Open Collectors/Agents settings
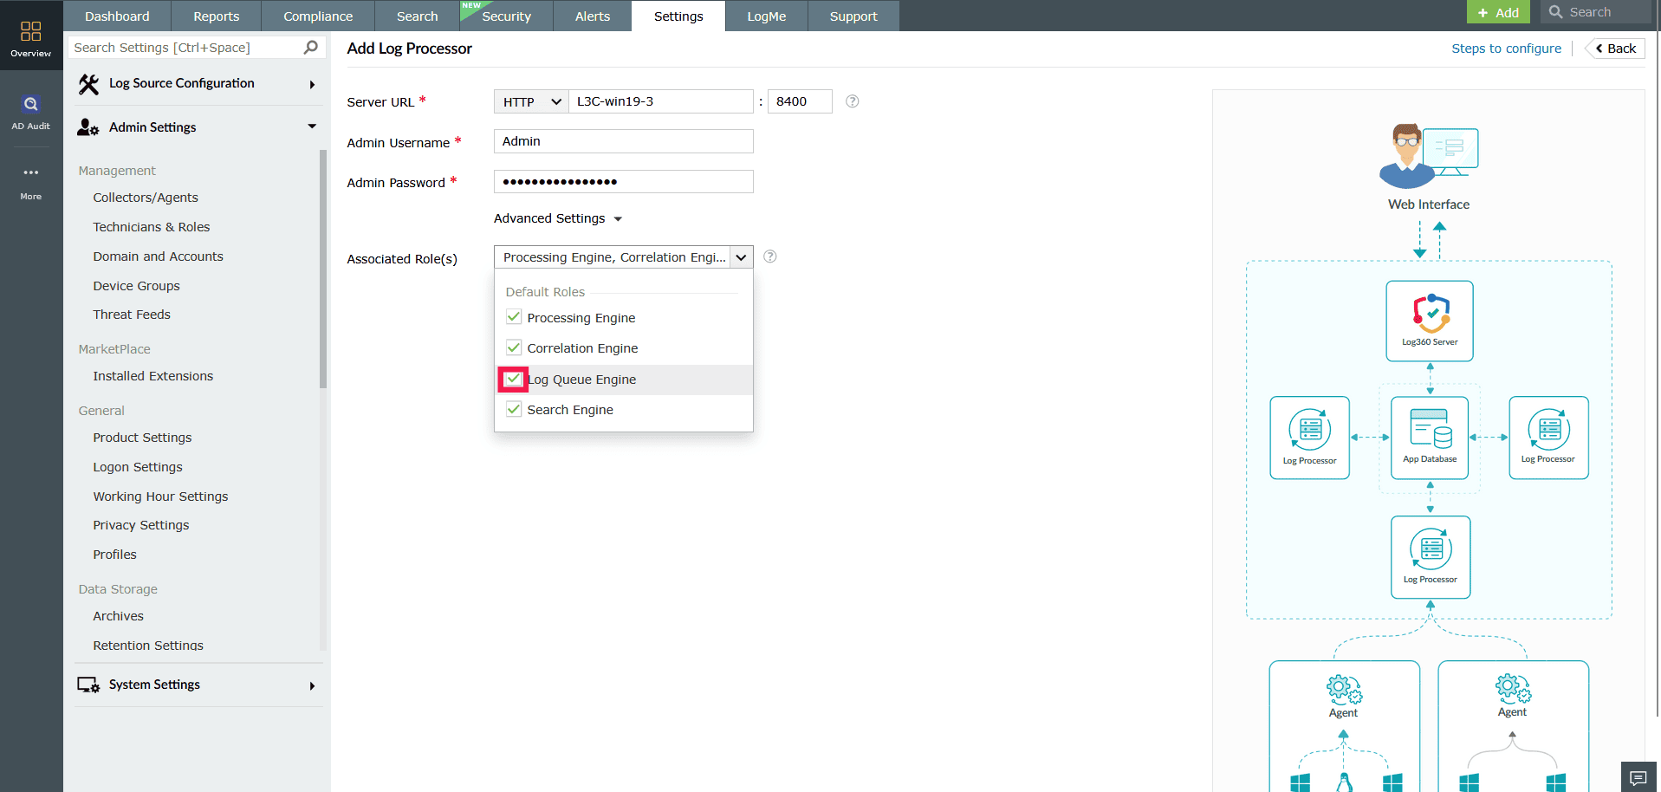The width and height of the screenshot is (1661, 792). 146,198
